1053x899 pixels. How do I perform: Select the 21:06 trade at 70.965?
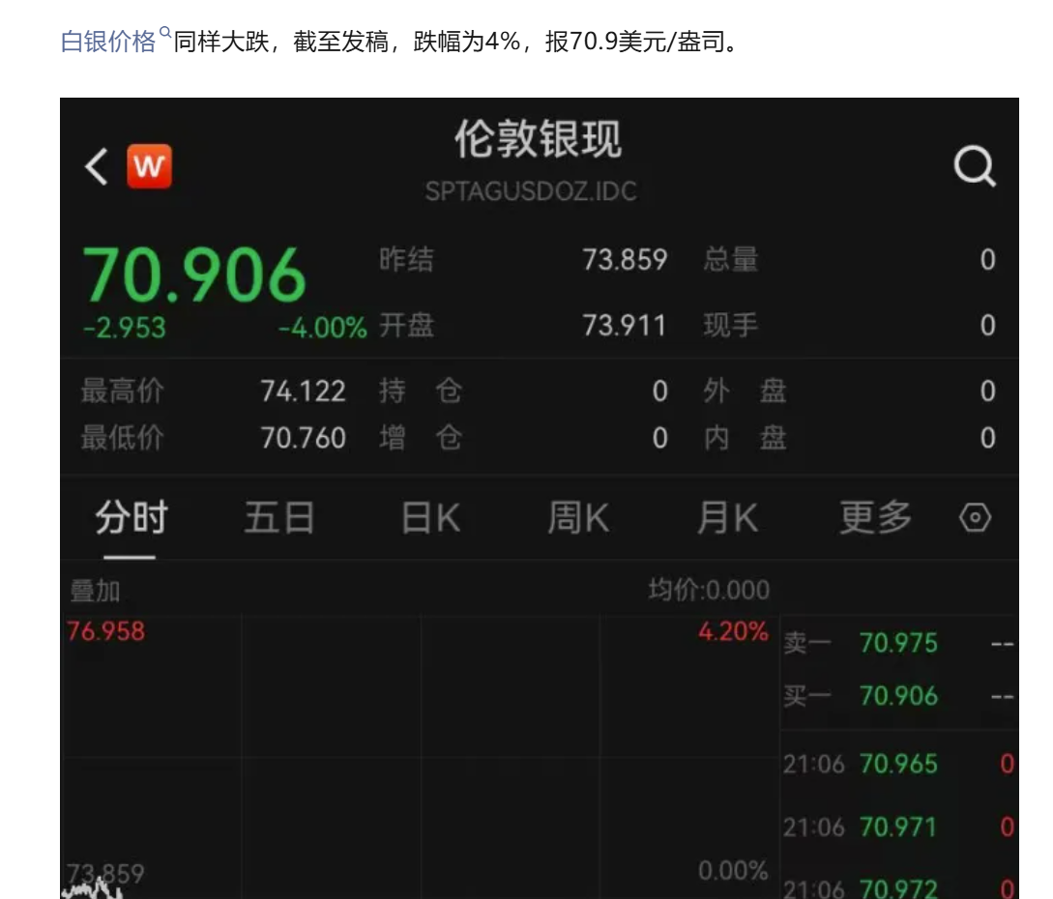[x=898, y=764]
